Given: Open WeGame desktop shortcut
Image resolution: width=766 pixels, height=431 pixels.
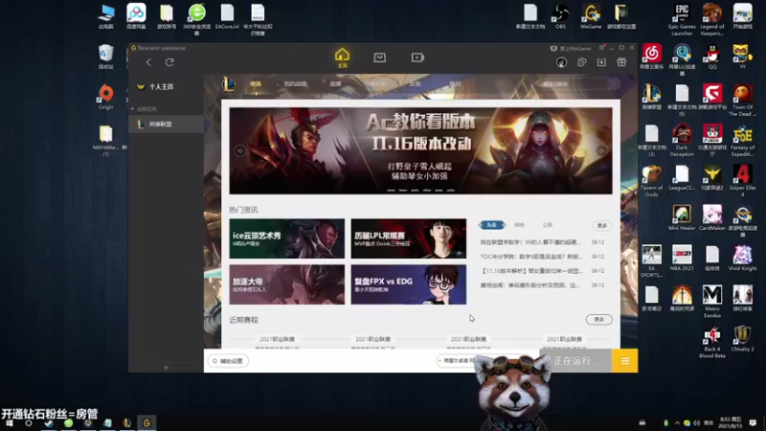Looking at the screenshot, I should pos(591,16).
